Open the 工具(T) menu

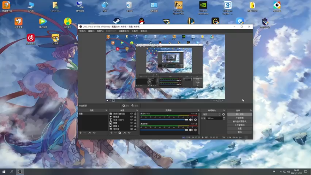point(135,31)
